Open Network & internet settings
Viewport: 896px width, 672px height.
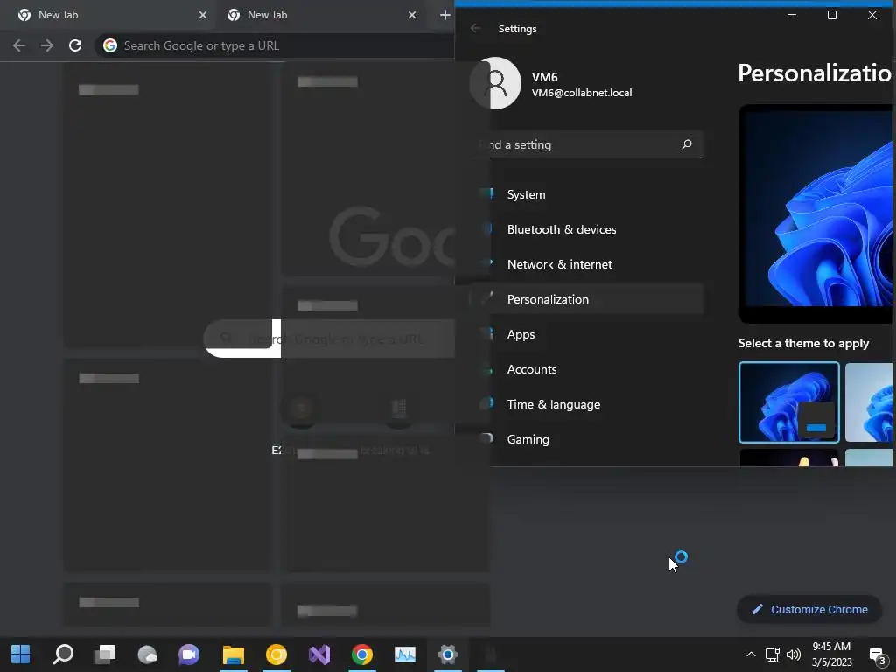tap(586, 264)
